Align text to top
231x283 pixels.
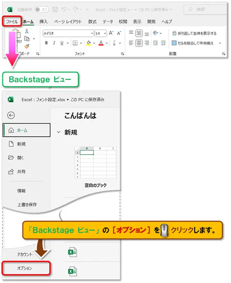131,33
